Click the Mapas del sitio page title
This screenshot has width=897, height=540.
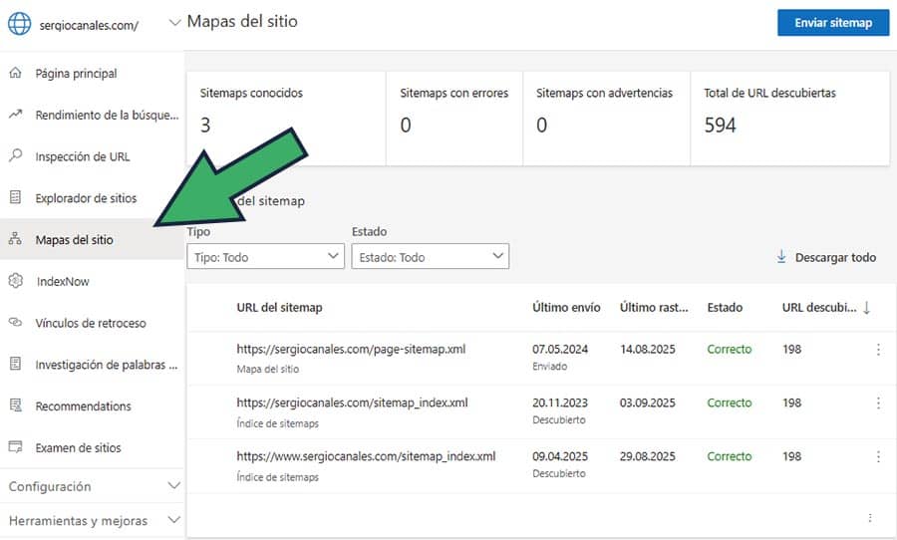click(242, 22)
